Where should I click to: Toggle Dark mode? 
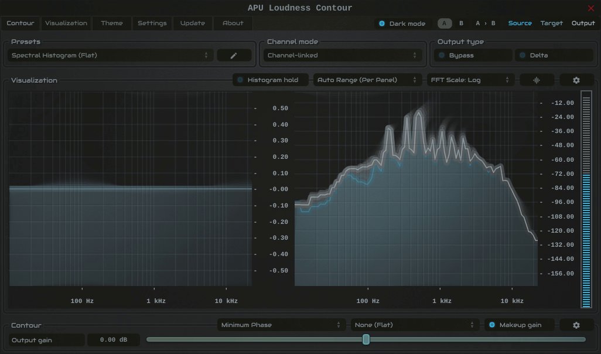click(402, 23)
